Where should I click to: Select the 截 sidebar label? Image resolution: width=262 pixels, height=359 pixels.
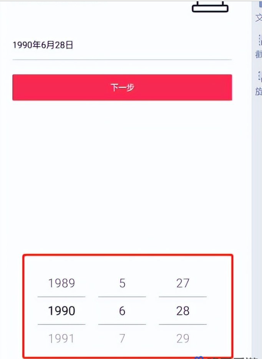[259, 54]
